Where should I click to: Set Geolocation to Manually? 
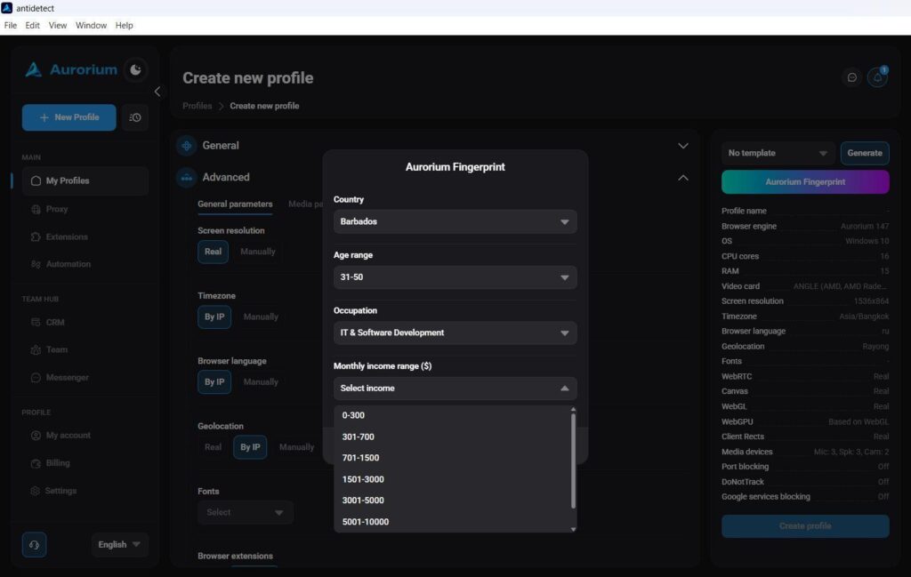pos(296,447)
